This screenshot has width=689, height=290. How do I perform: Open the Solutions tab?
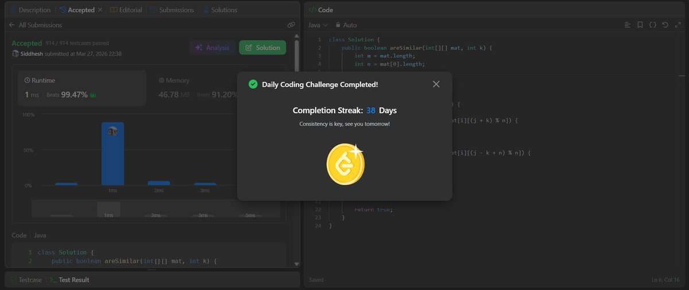(220, 10)
